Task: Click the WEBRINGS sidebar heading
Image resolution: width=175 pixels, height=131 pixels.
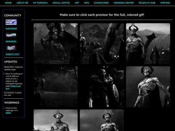Action: (x=12, y=103)
